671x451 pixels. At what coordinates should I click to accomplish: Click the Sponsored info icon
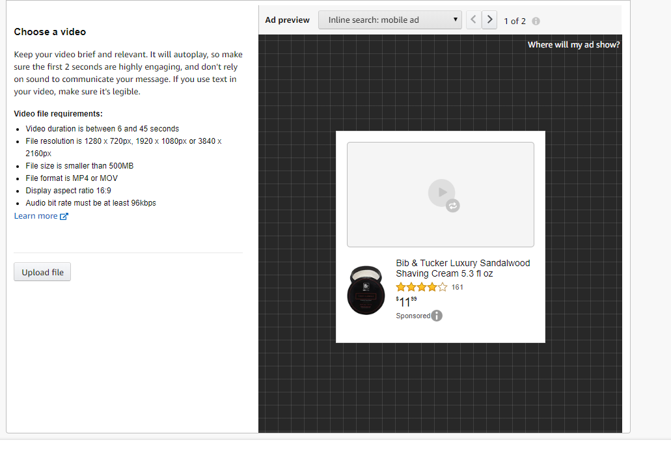tap(437, 316)
